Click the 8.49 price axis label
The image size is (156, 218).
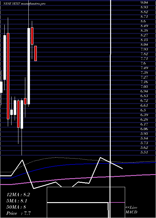[144, 26]
